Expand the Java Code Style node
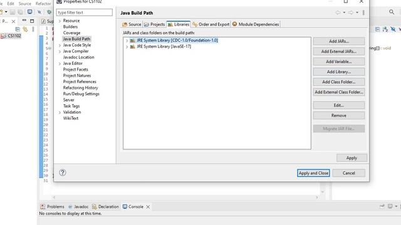 click(60, 46)
